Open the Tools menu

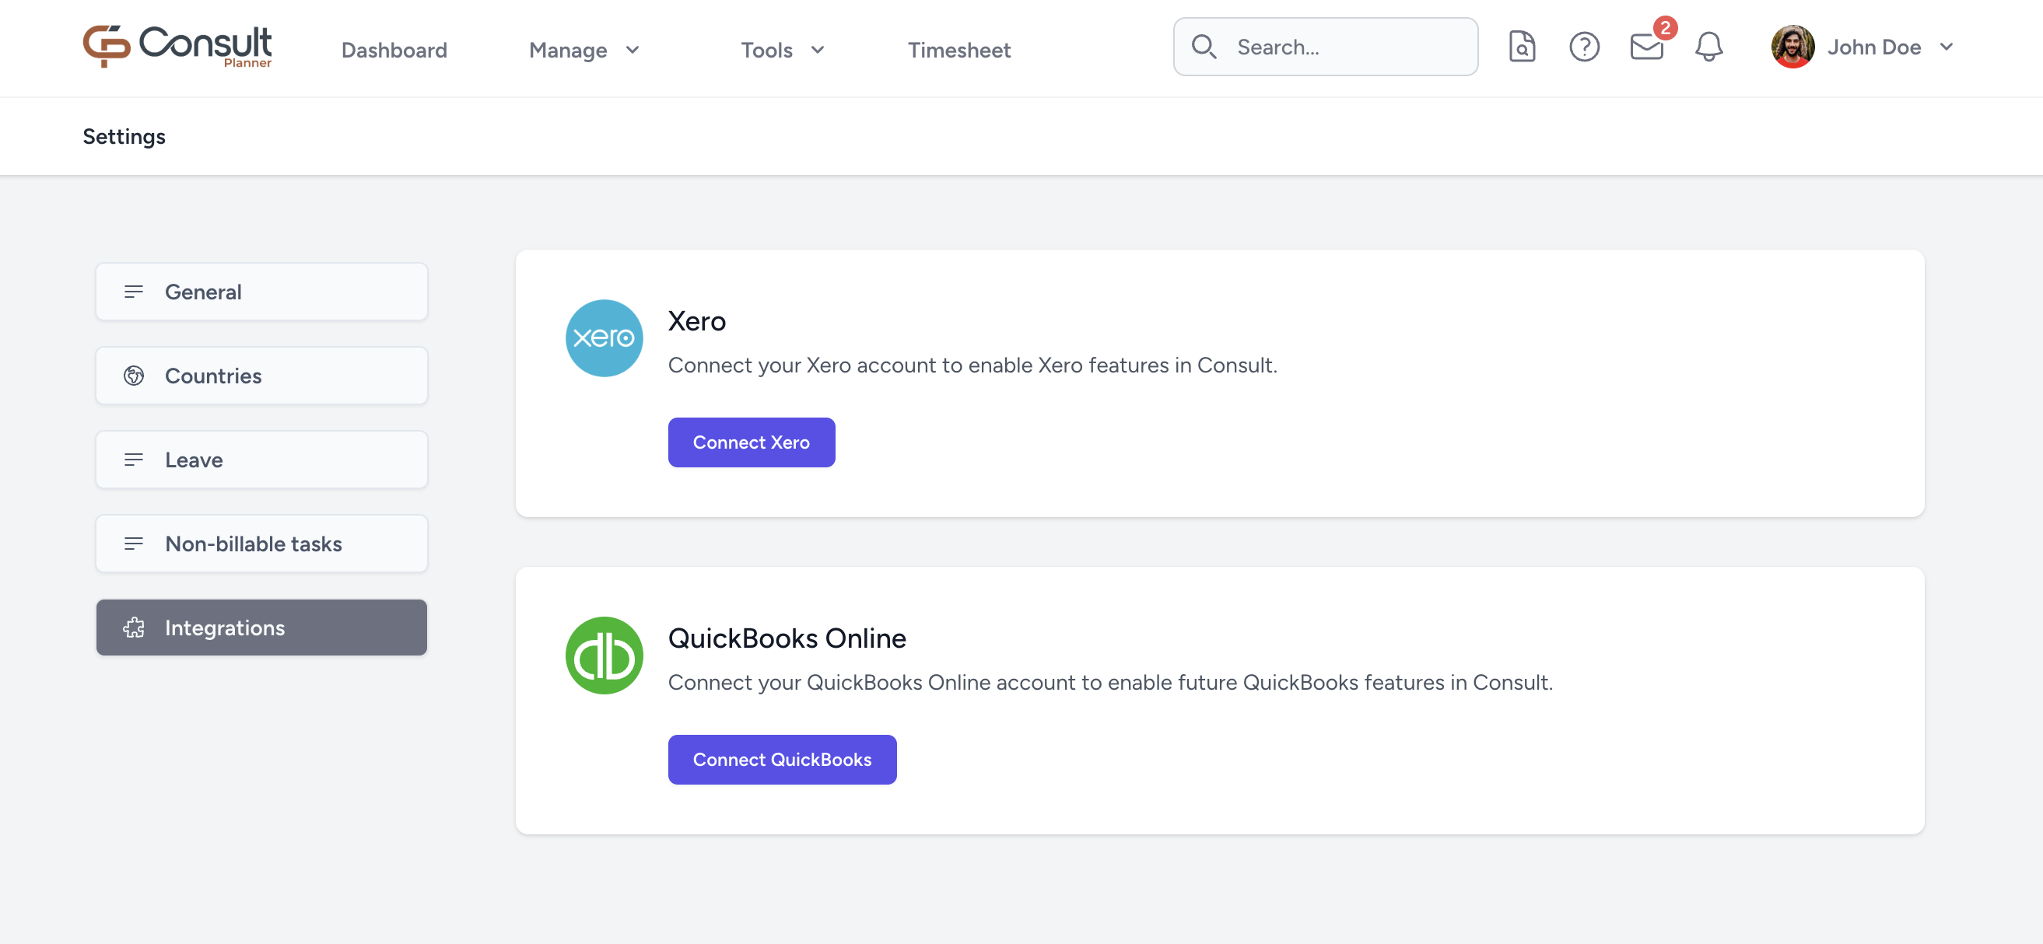point(783,50)
